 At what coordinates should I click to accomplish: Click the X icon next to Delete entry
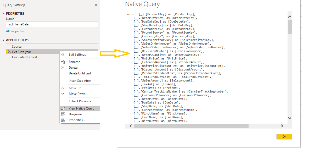[63, 67]
